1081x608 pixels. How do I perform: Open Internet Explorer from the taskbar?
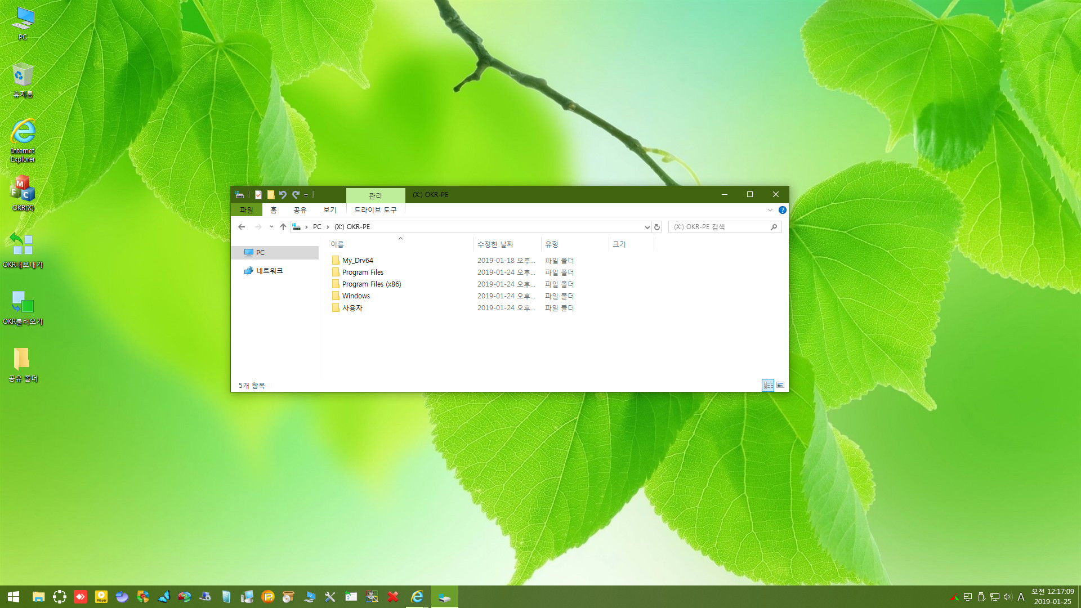click(x=417, y=597)
